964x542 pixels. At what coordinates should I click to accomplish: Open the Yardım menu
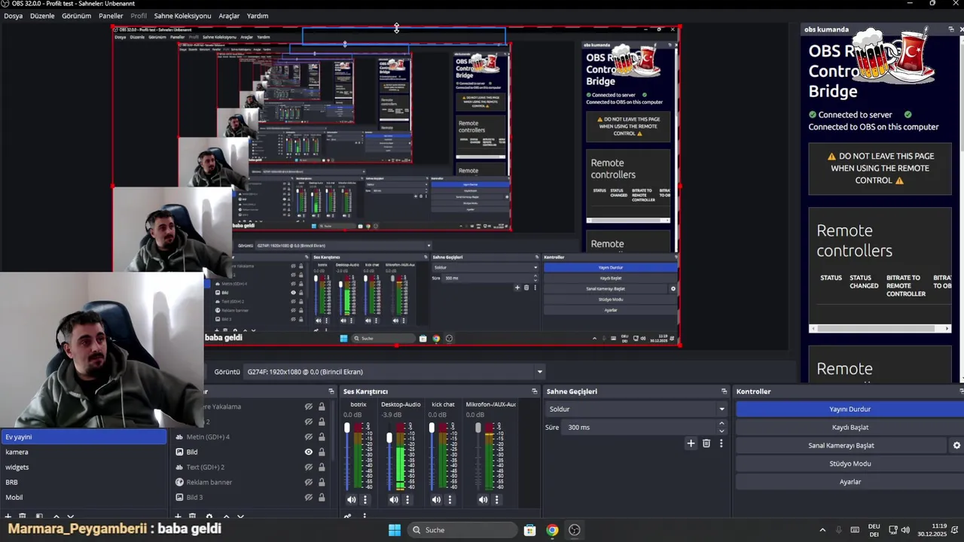tap(258, 16)
